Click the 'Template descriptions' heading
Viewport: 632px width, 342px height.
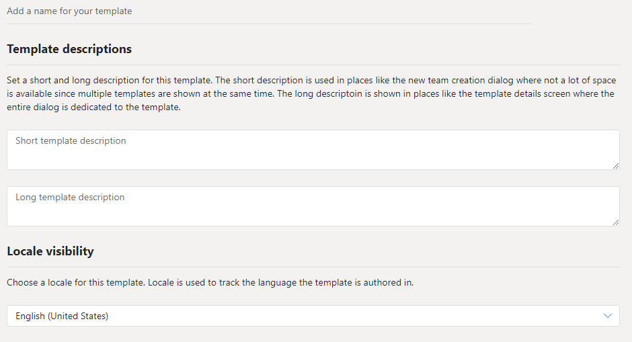tap(69, 49)
